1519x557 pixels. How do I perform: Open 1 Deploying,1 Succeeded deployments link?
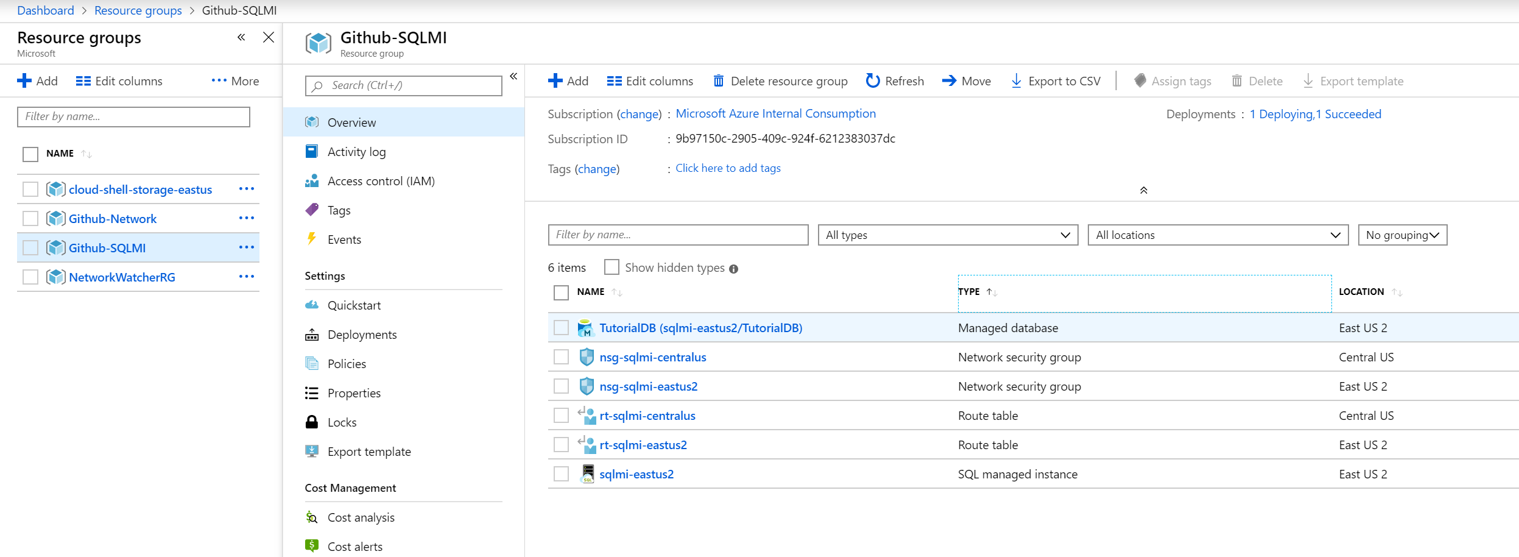click(1315, 114)
